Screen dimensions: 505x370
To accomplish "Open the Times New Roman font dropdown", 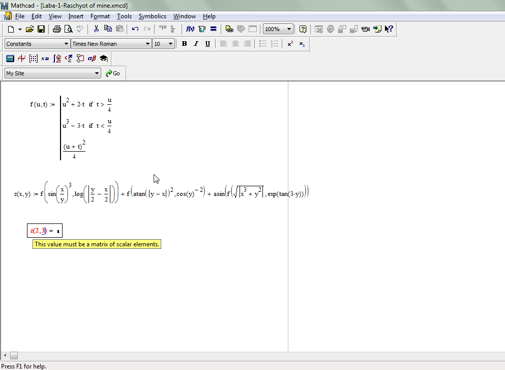I will (147, 44).
